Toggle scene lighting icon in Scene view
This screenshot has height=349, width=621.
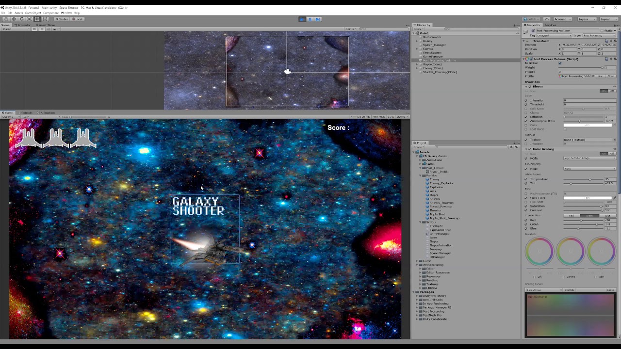tap(42, 29)
